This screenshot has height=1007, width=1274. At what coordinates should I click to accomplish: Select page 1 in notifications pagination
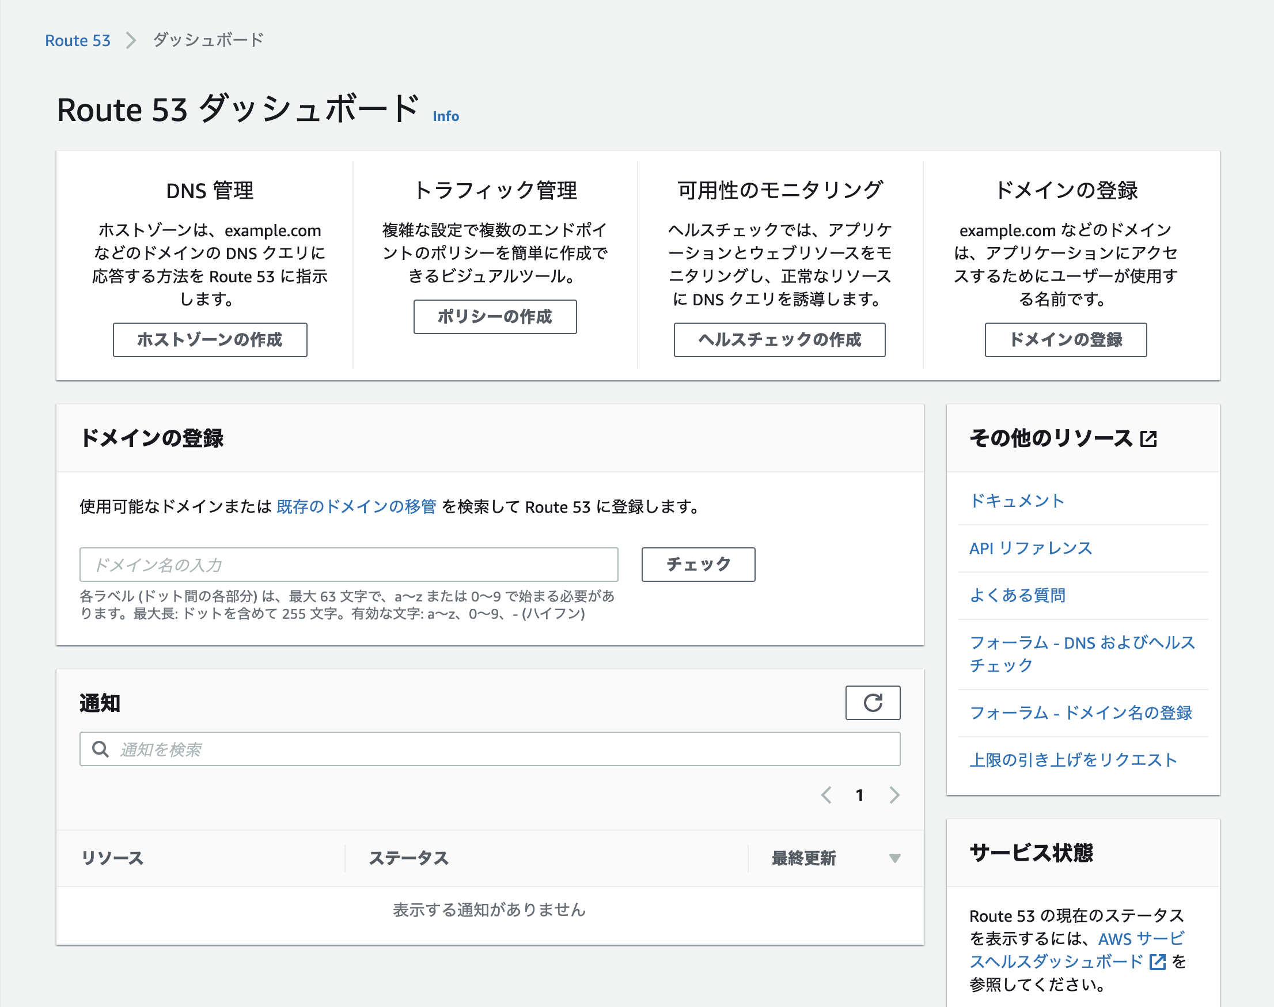tap(860, 796)
